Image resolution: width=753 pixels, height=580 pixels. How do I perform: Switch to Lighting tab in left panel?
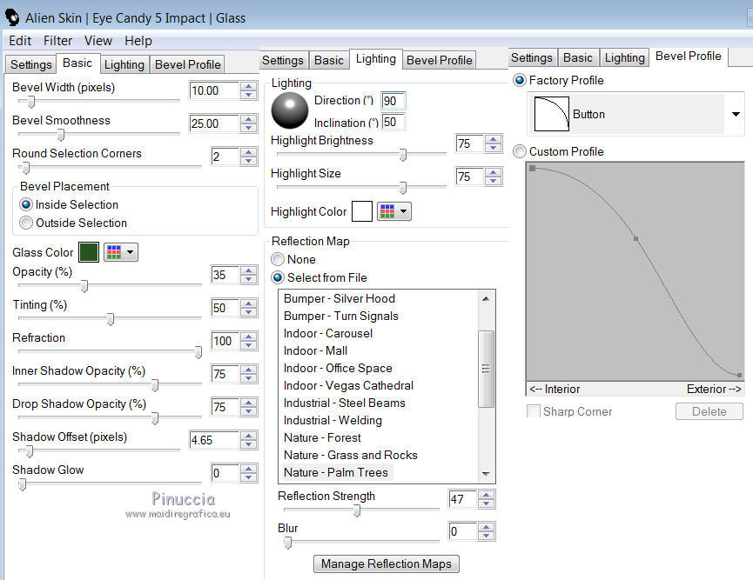(124, 64)
